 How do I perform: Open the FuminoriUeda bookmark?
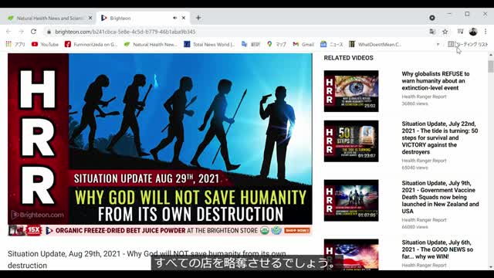[91, 45]
